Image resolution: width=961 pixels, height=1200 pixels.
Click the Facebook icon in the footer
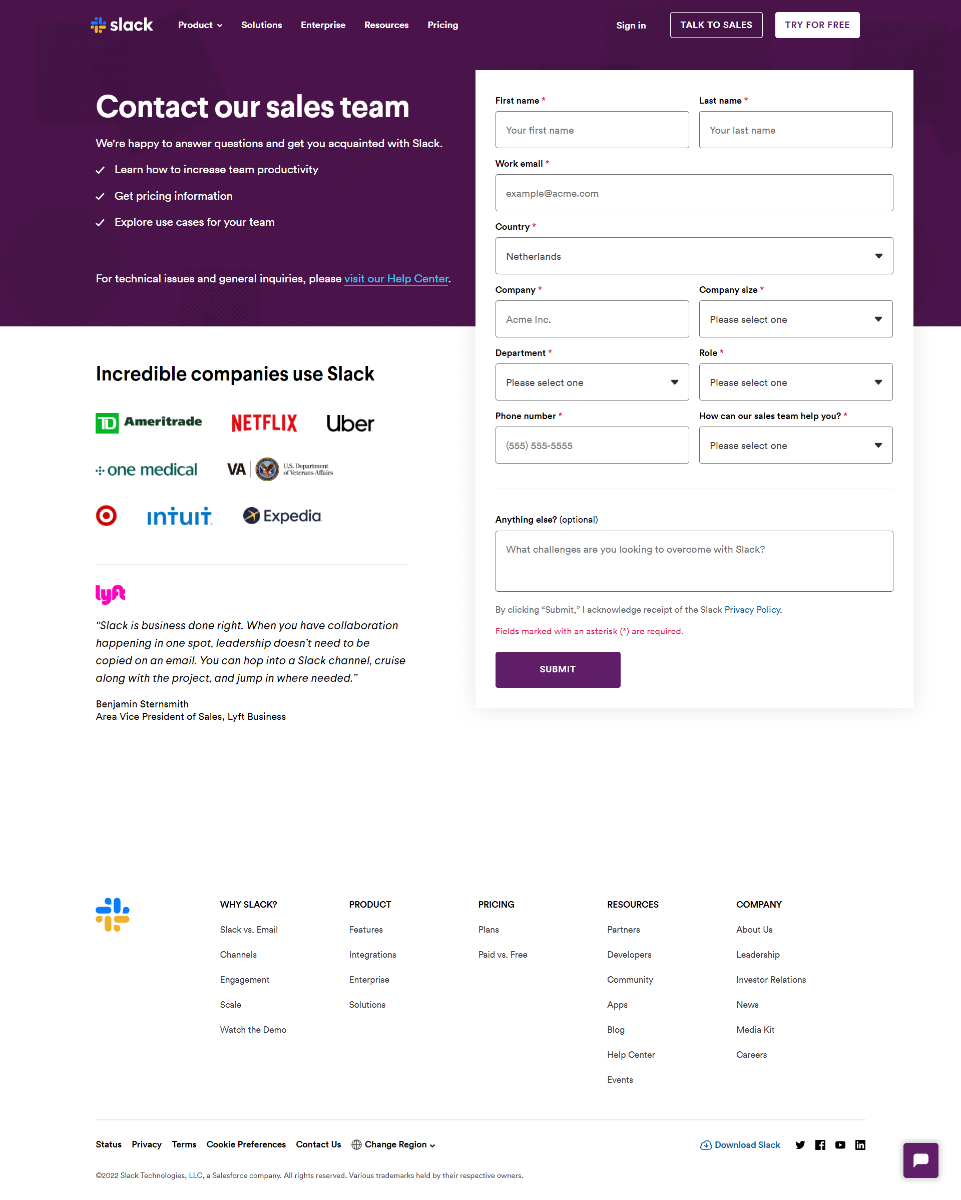coord(821,1145)
